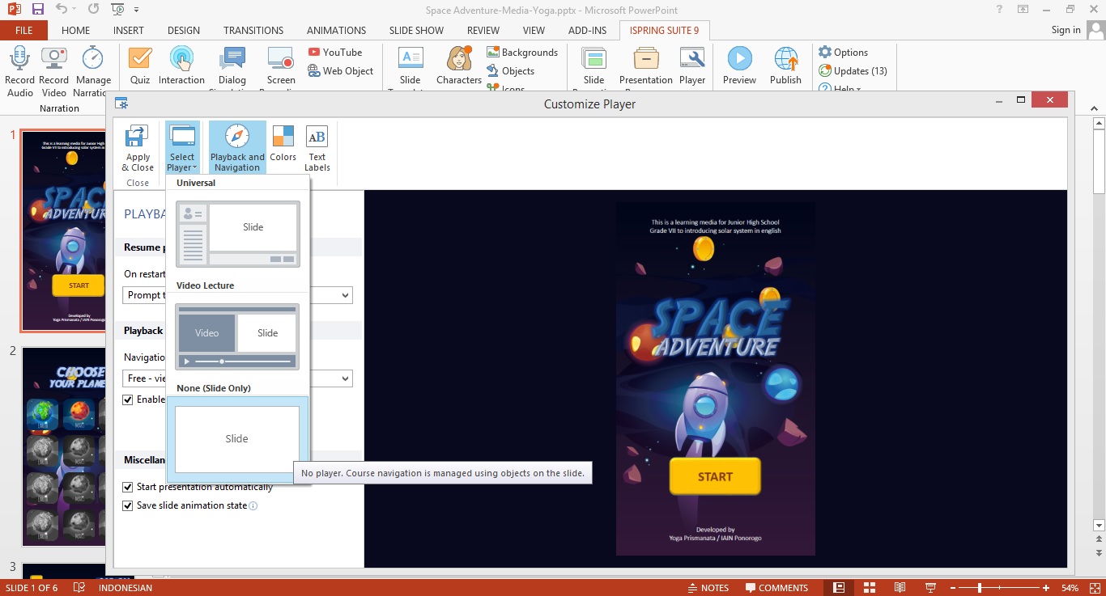Expand the Help dropdown in ribbon
This screenshot has width=1106, height=596.
click(840, 89)
